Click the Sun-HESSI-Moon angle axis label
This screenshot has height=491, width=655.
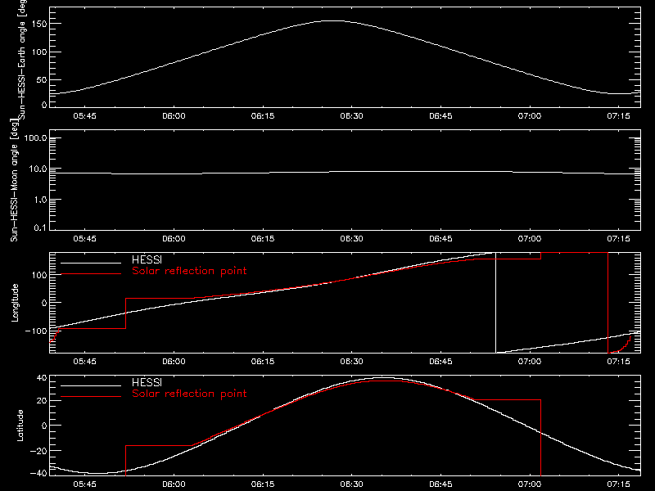[x=14, y=180]
